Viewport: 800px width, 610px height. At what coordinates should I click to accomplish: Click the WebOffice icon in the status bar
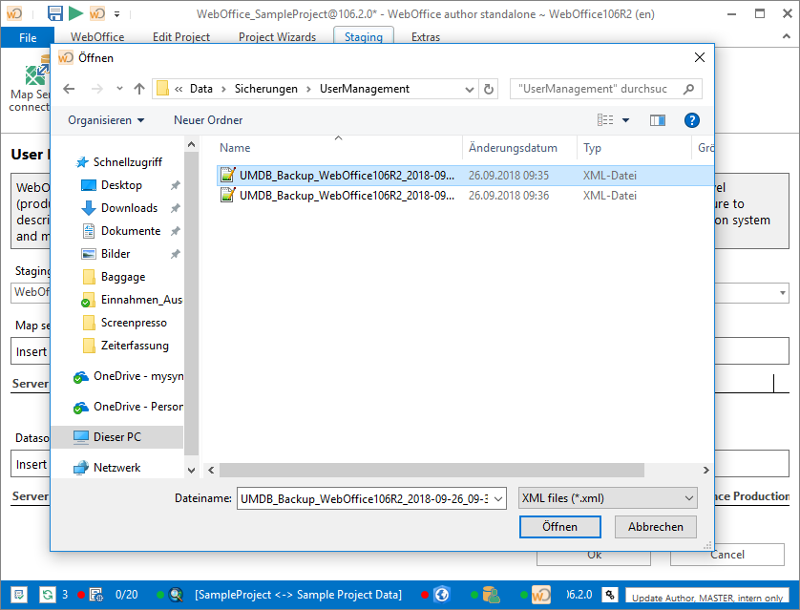[542, 594]
